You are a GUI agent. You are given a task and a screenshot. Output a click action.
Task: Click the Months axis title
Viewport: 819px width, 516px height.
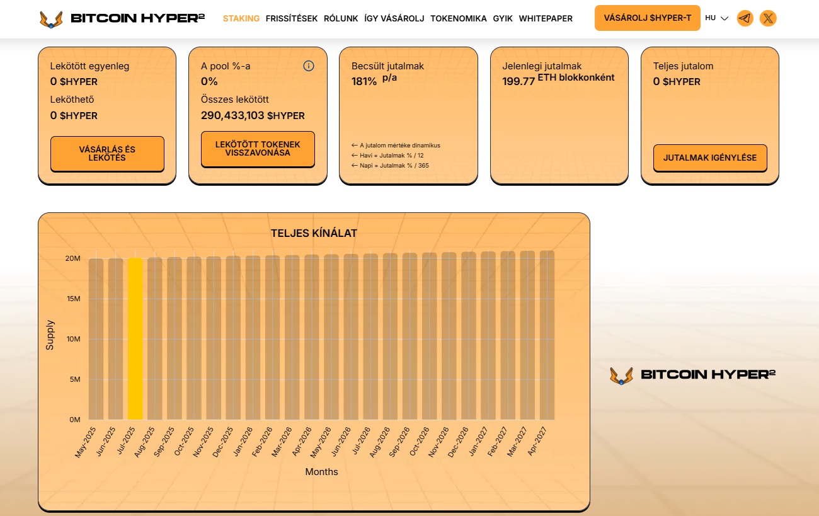321,471
